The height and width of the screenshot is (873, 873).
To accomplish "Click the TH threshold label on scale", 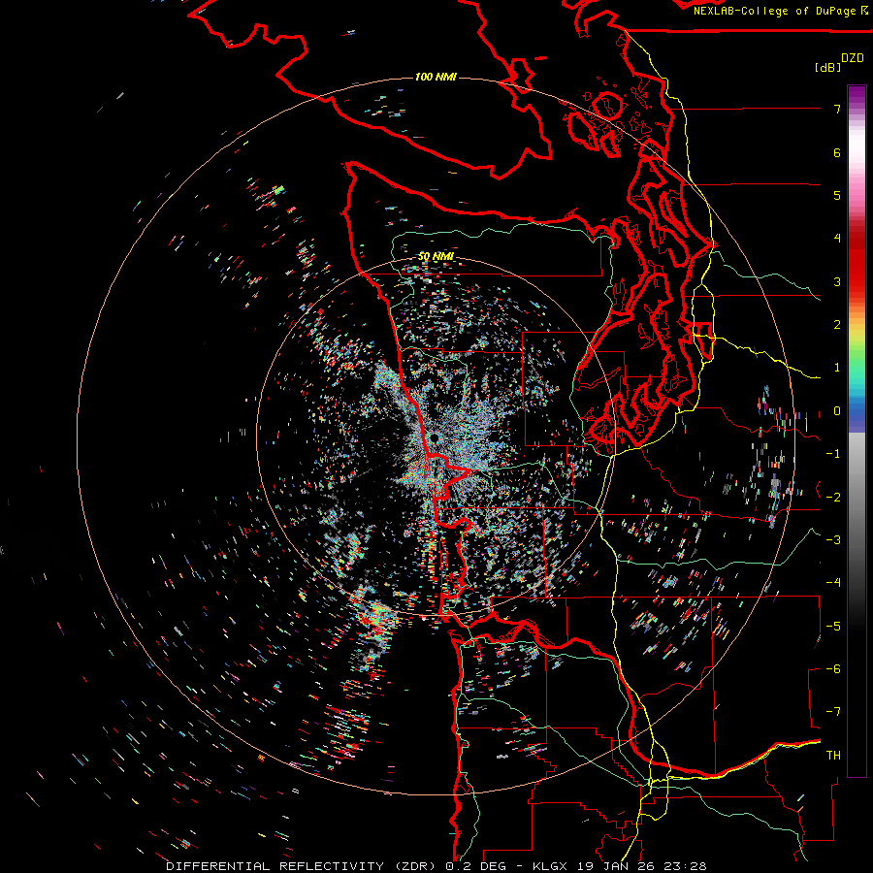I will (x=833, y=756).
